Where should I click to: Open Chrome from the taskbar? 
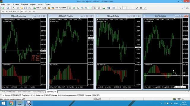point(11,103)
